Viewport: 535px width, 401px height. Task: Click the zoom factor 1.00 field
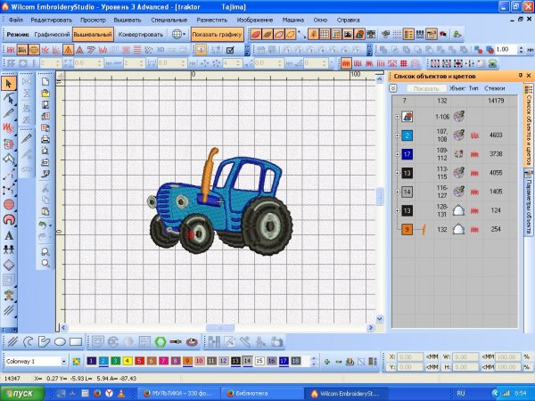(x=506, y=50)
